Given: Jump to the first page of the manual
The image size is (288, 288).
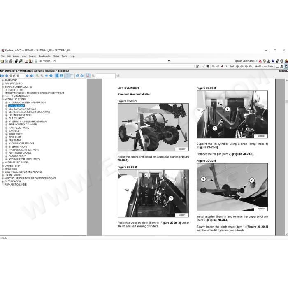Looking at the screenshot, I should pos(2,76).
